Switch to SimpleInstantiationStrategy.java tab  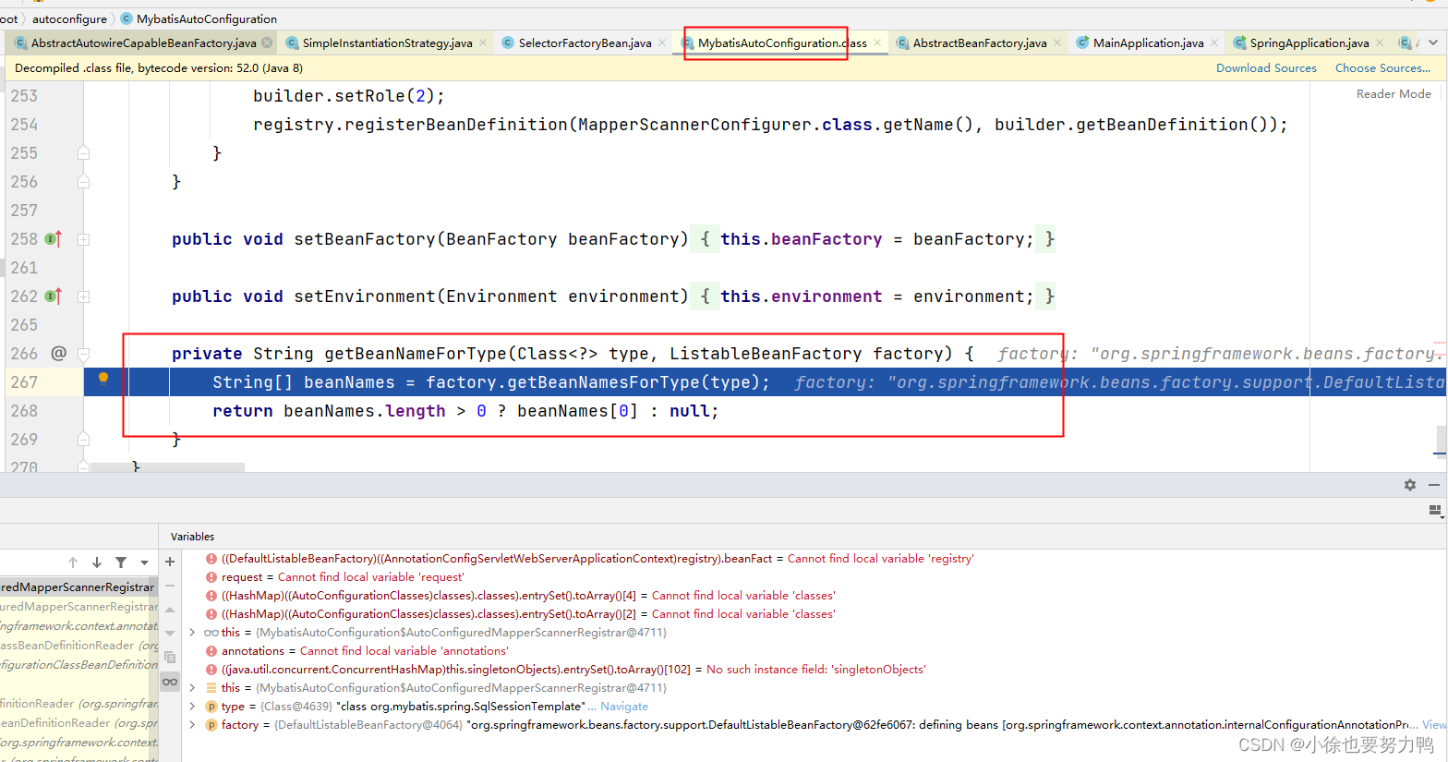click(387, 42)
